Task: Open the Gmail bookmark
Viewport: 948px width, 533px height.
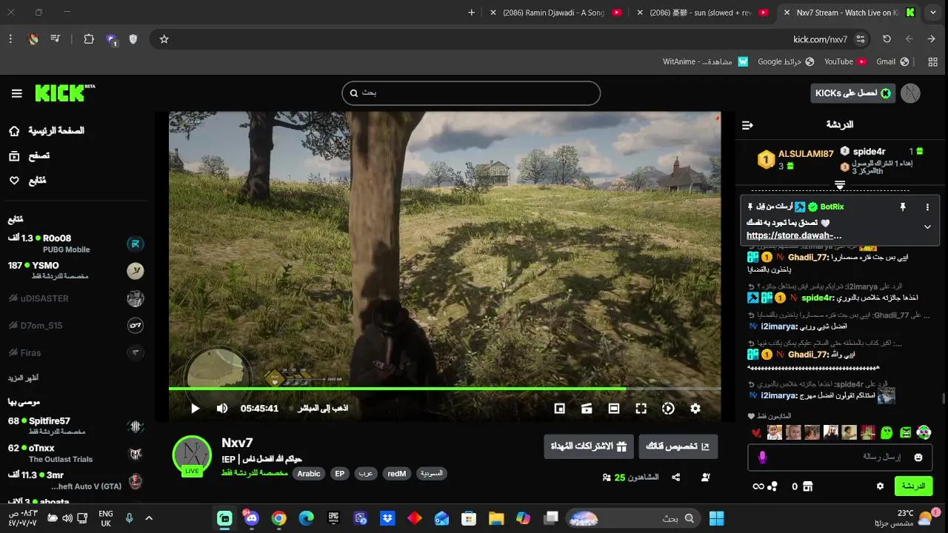Action: point(892,61)
